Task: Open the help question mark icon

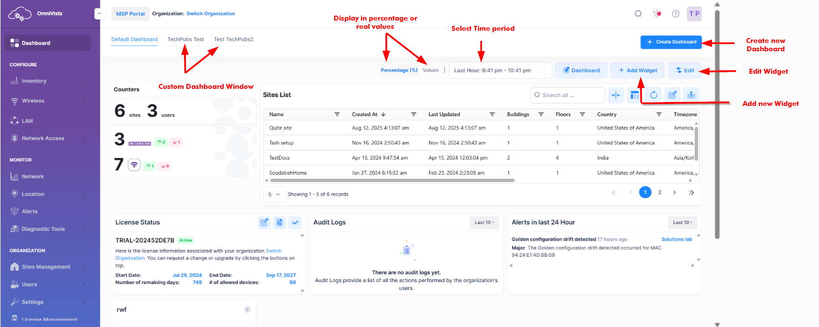Action: [x=676, y=14]
